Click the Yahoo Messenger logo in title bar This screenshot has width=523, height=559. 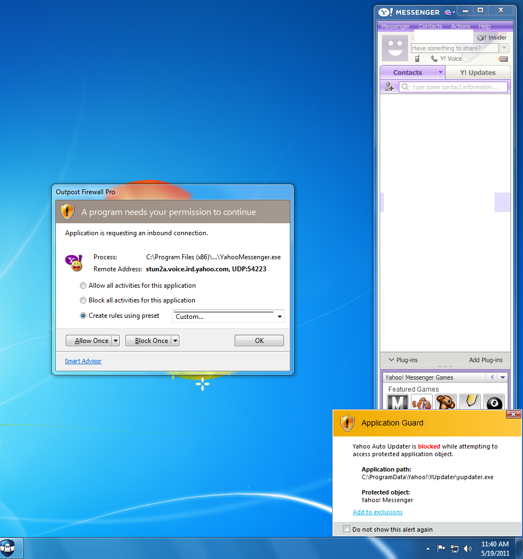pyautogui.click(x=385, y=13)
